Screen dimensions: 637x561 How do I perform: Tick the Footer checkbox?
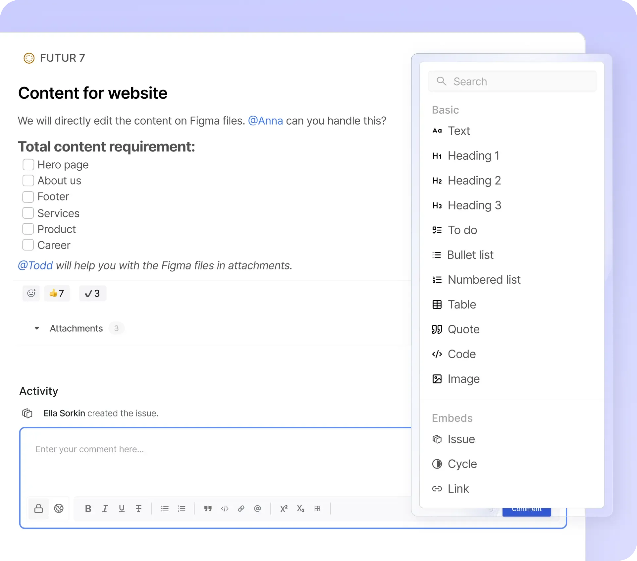(x=28, y=197)
